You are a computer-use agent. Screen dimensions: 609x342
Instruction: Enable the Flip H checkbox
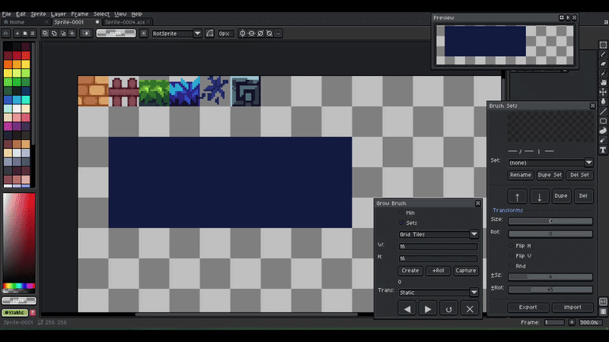pyautogui.click(x=512, y=245)
